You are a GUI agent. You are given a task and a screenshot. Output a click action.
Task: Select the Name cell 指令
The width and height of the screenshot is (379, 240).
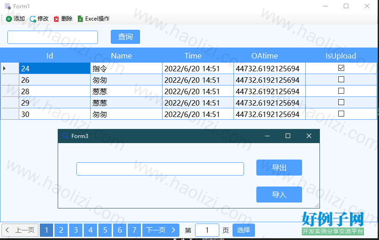(126, 69)
